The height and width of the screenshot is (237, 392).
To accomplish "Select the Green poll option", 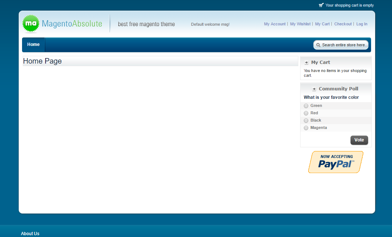I will 306,106.
